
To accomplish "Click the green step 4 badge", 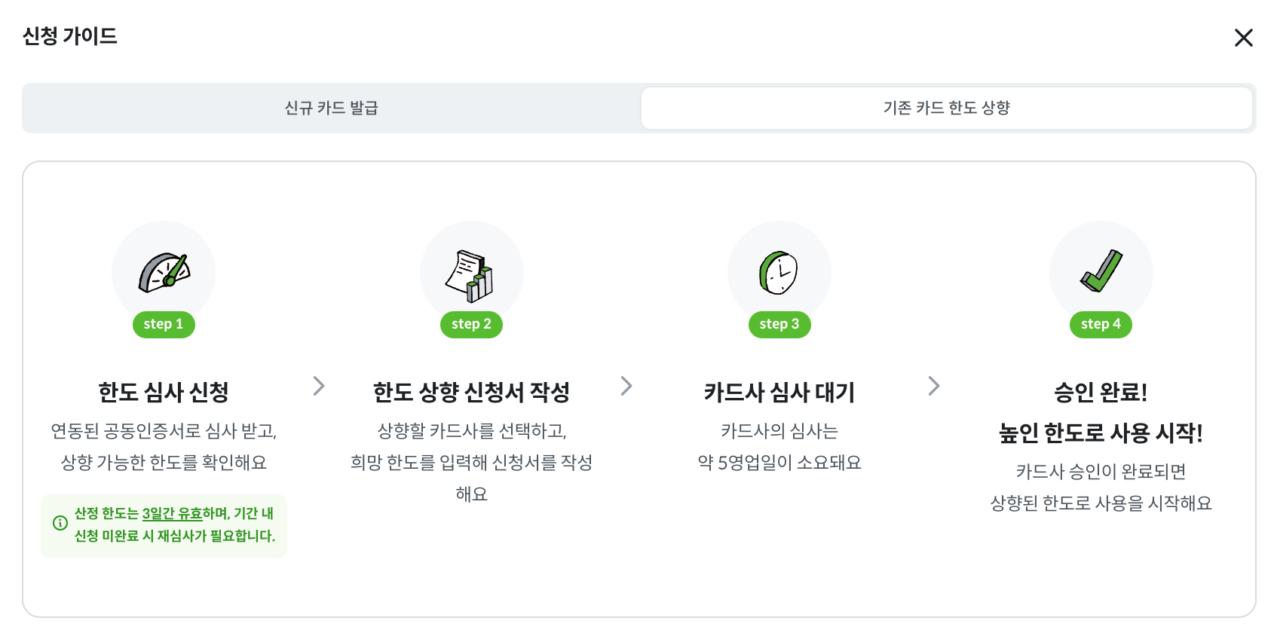I will [1101, 324].
